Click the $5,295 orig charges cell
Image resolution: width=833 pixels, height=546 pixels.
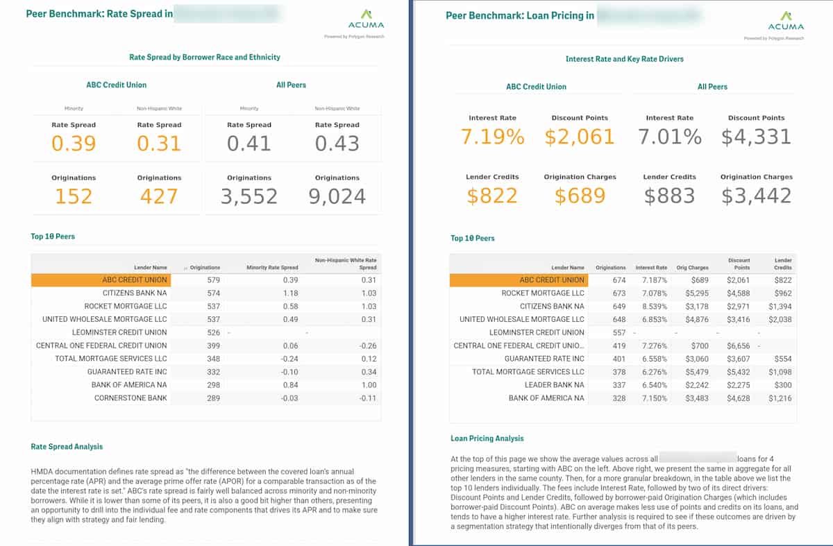697,293
